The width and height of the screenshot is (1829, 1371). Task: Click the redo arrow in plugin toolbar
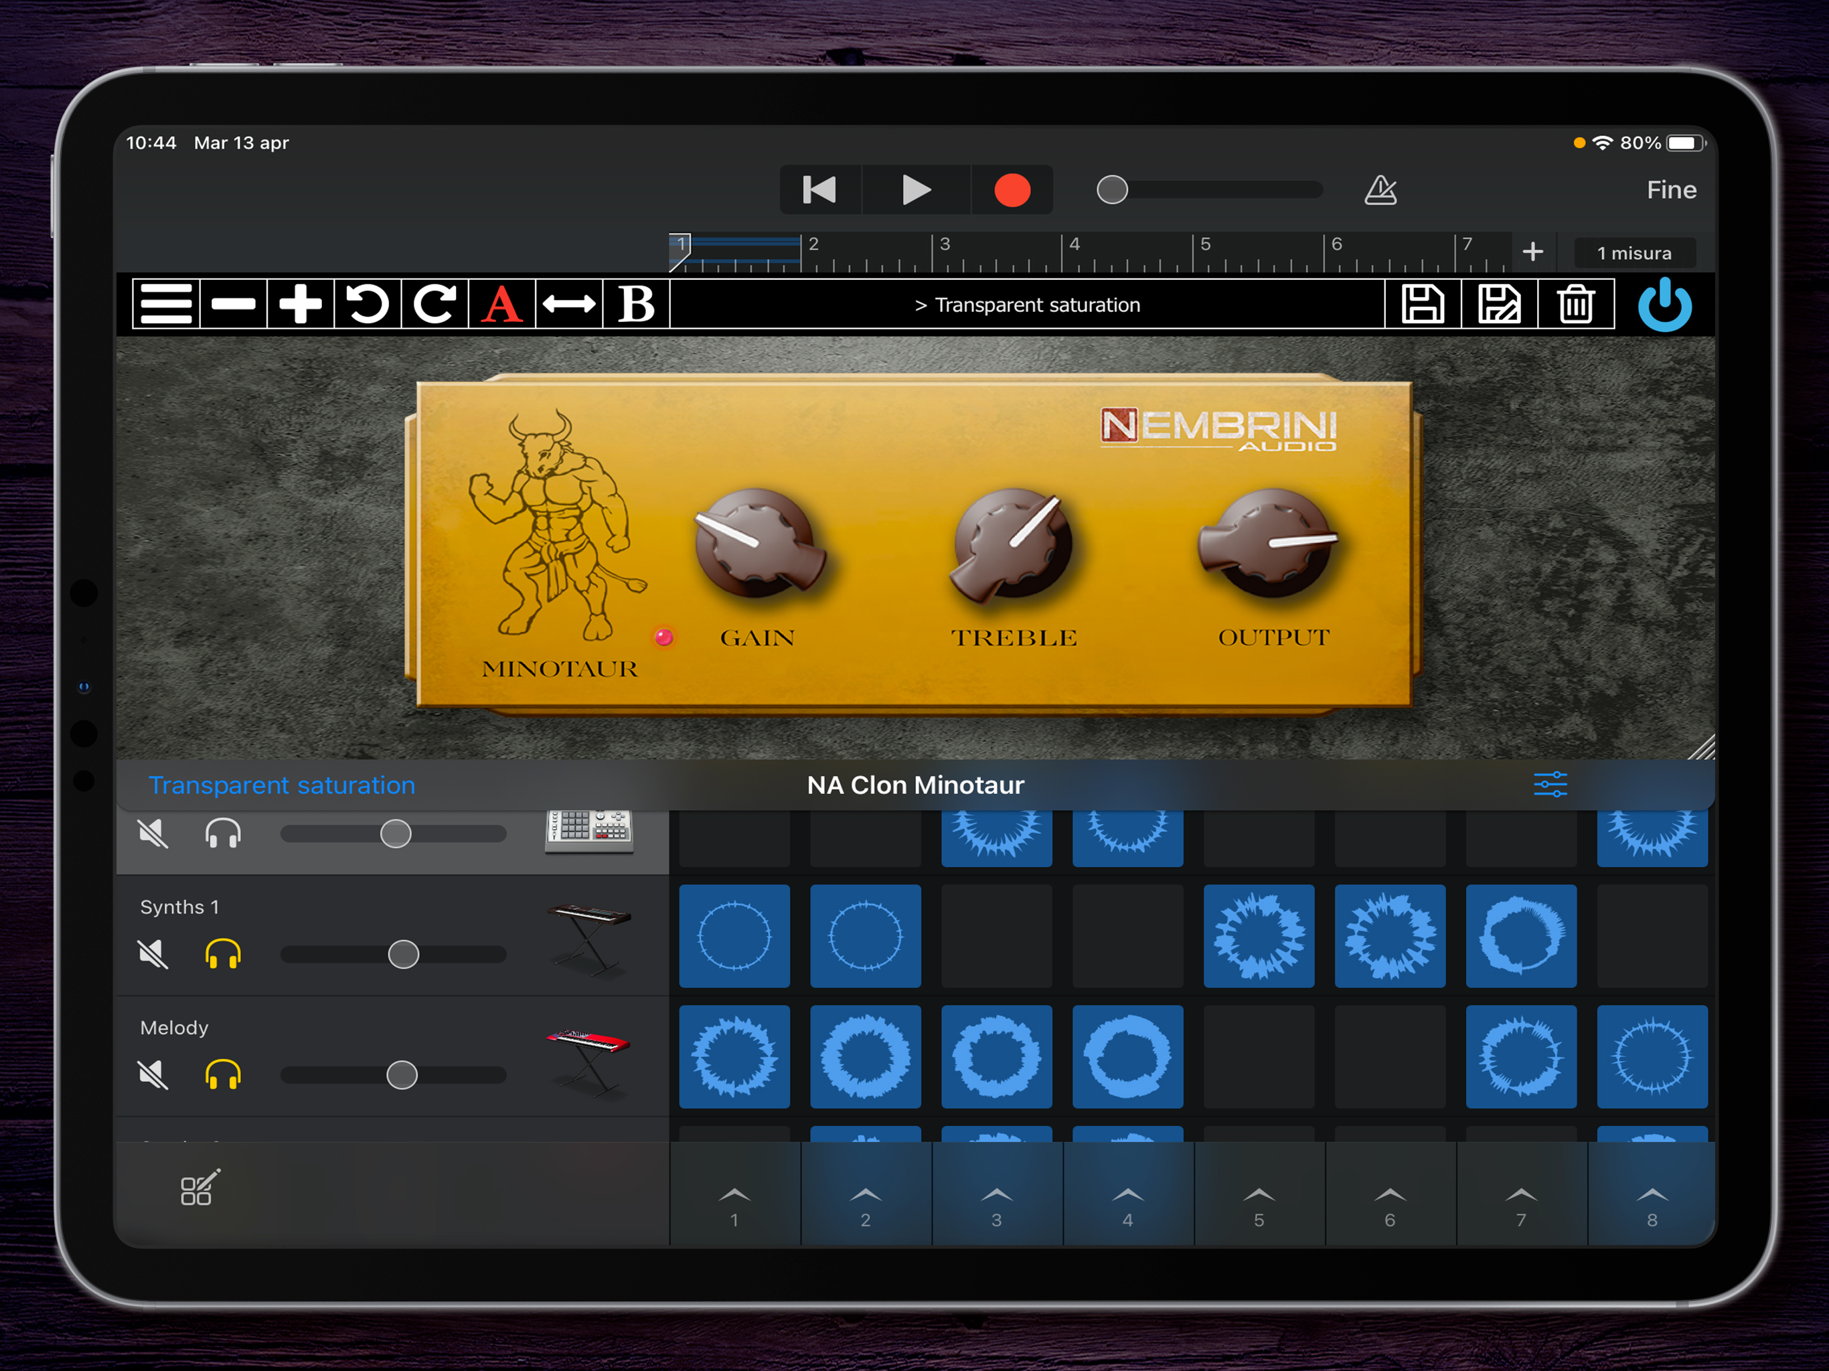[435, 305]
